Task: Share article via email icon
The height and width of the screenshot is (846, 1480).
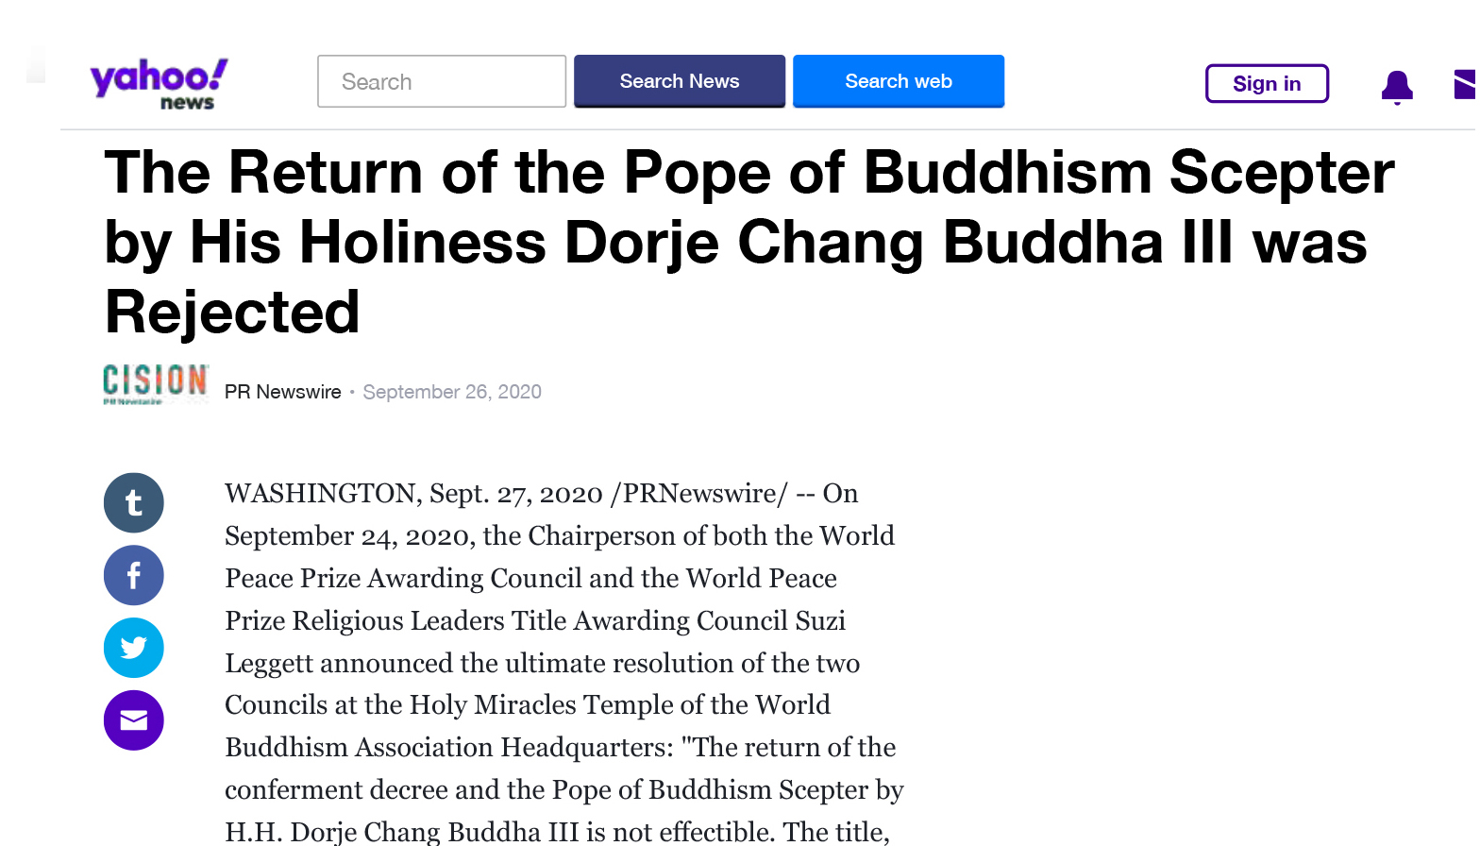Action: (134, 720)
